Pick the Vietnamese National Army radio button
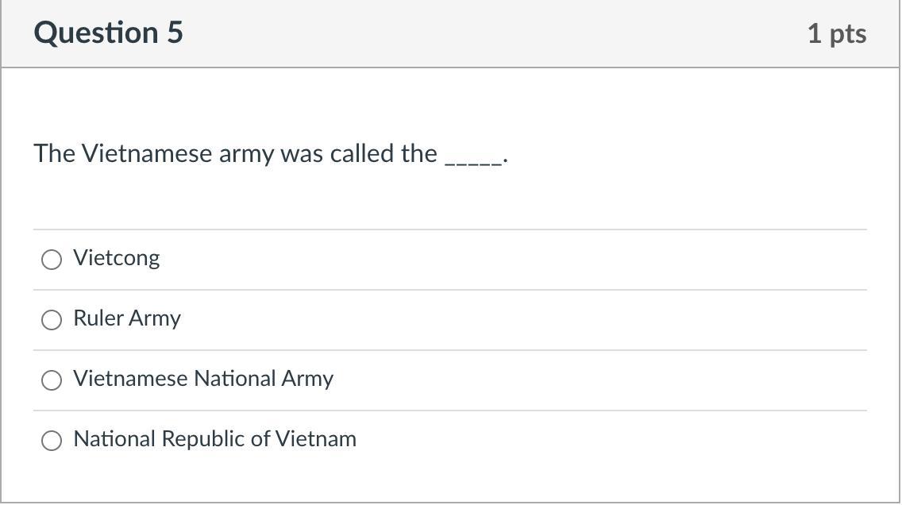The height and width of the screenshot is (505, 902). (x=52, y=380)
